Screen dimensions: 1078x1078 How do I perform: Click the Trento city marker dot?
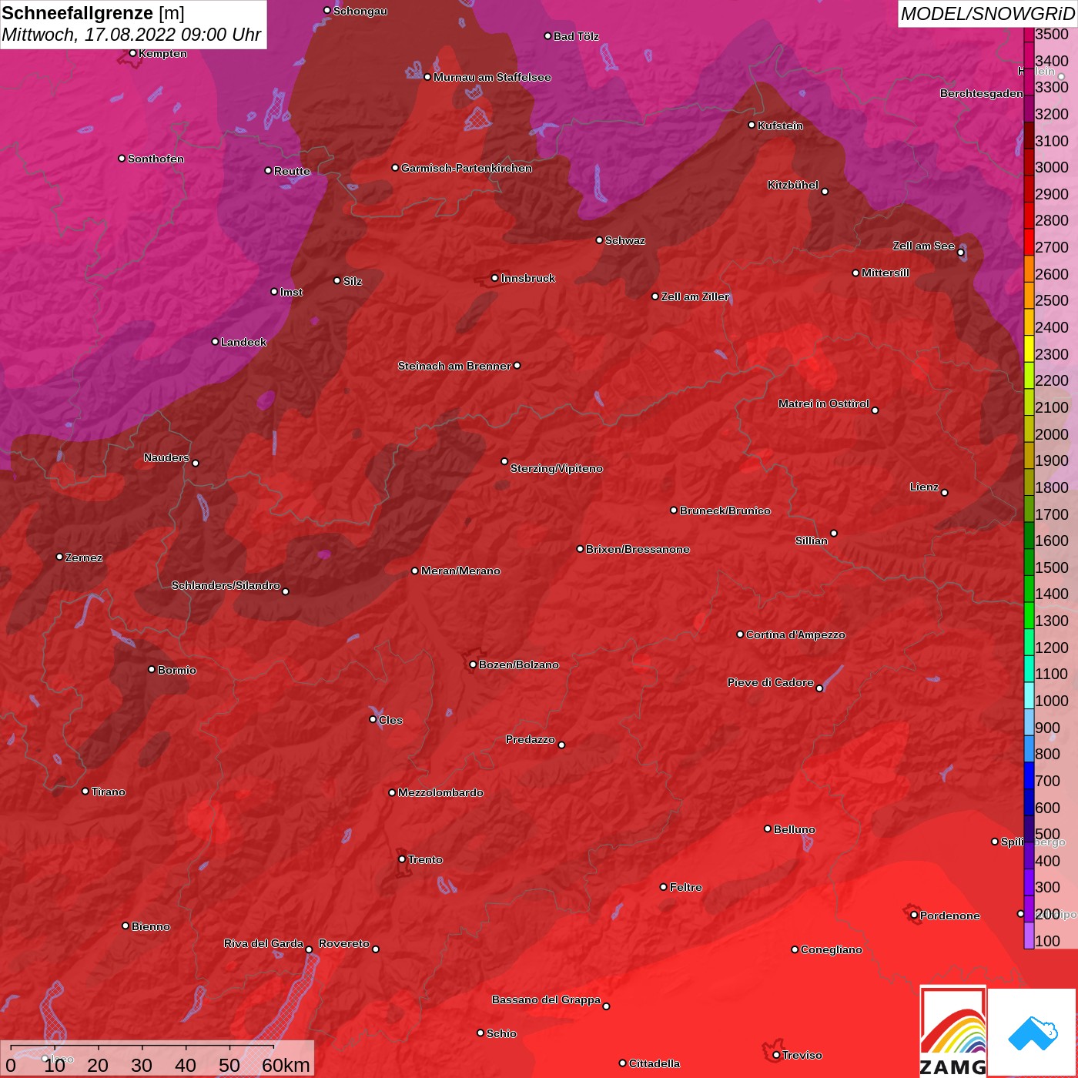pyautogui.click(x=402, y=859)
